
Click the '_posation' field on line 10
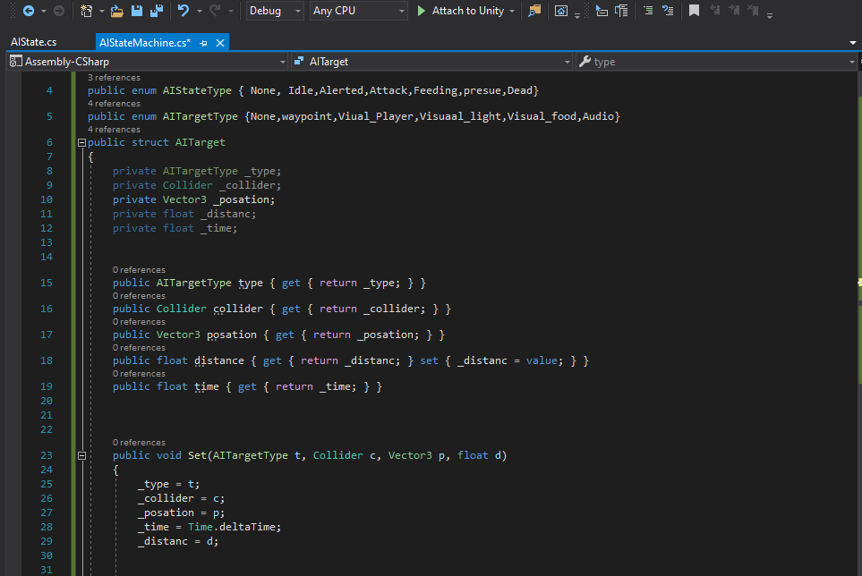(x=242, y=199)
